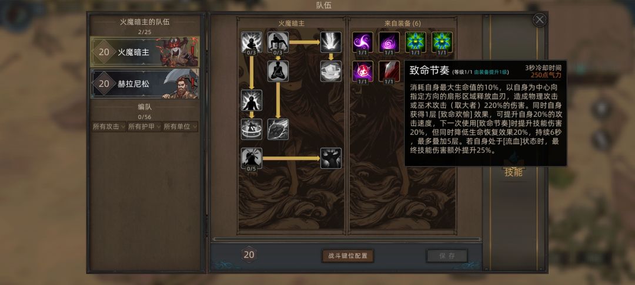Click the warrior skill showing 0/5
635x285 pixels.
[252, 158]
